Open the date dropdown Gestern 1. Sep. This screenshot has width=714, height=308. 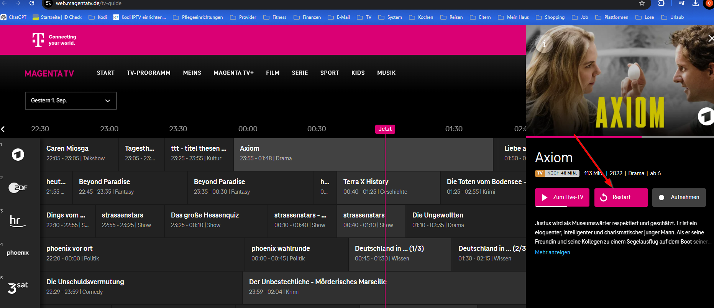pos(71,101)
